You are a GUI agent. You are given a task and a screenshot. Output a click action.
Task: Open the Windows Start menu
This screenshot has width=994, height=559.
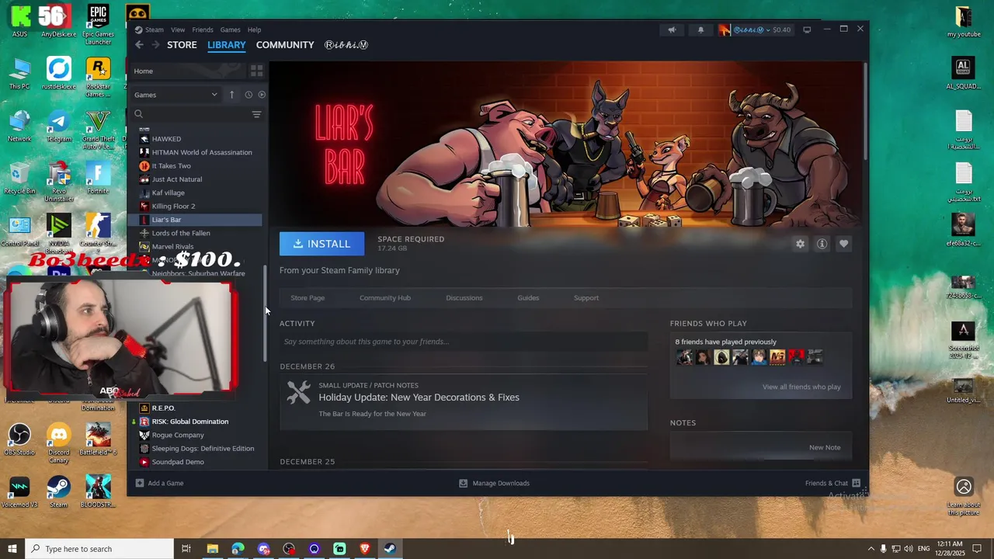click(x=12, y=549)
